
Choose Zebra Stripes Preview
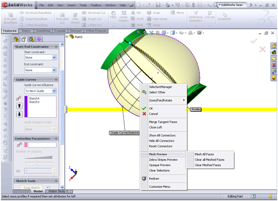[163, 160]
